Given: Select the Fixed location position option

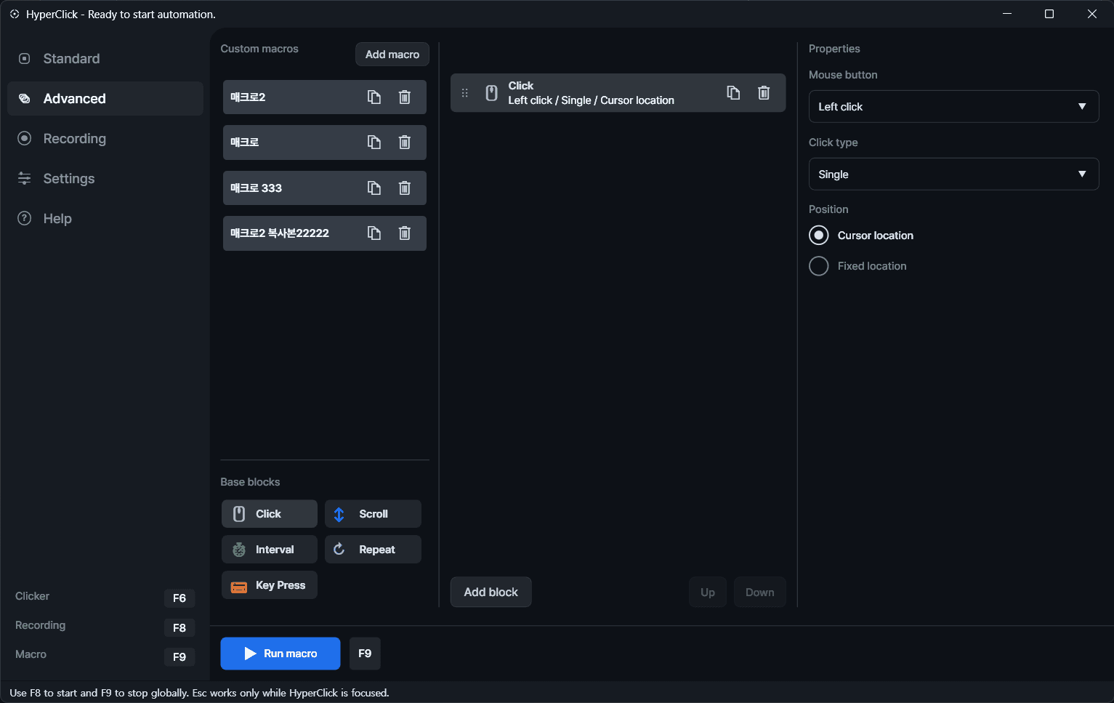Looking at the screenshot, I should click(x=818, y=265).
